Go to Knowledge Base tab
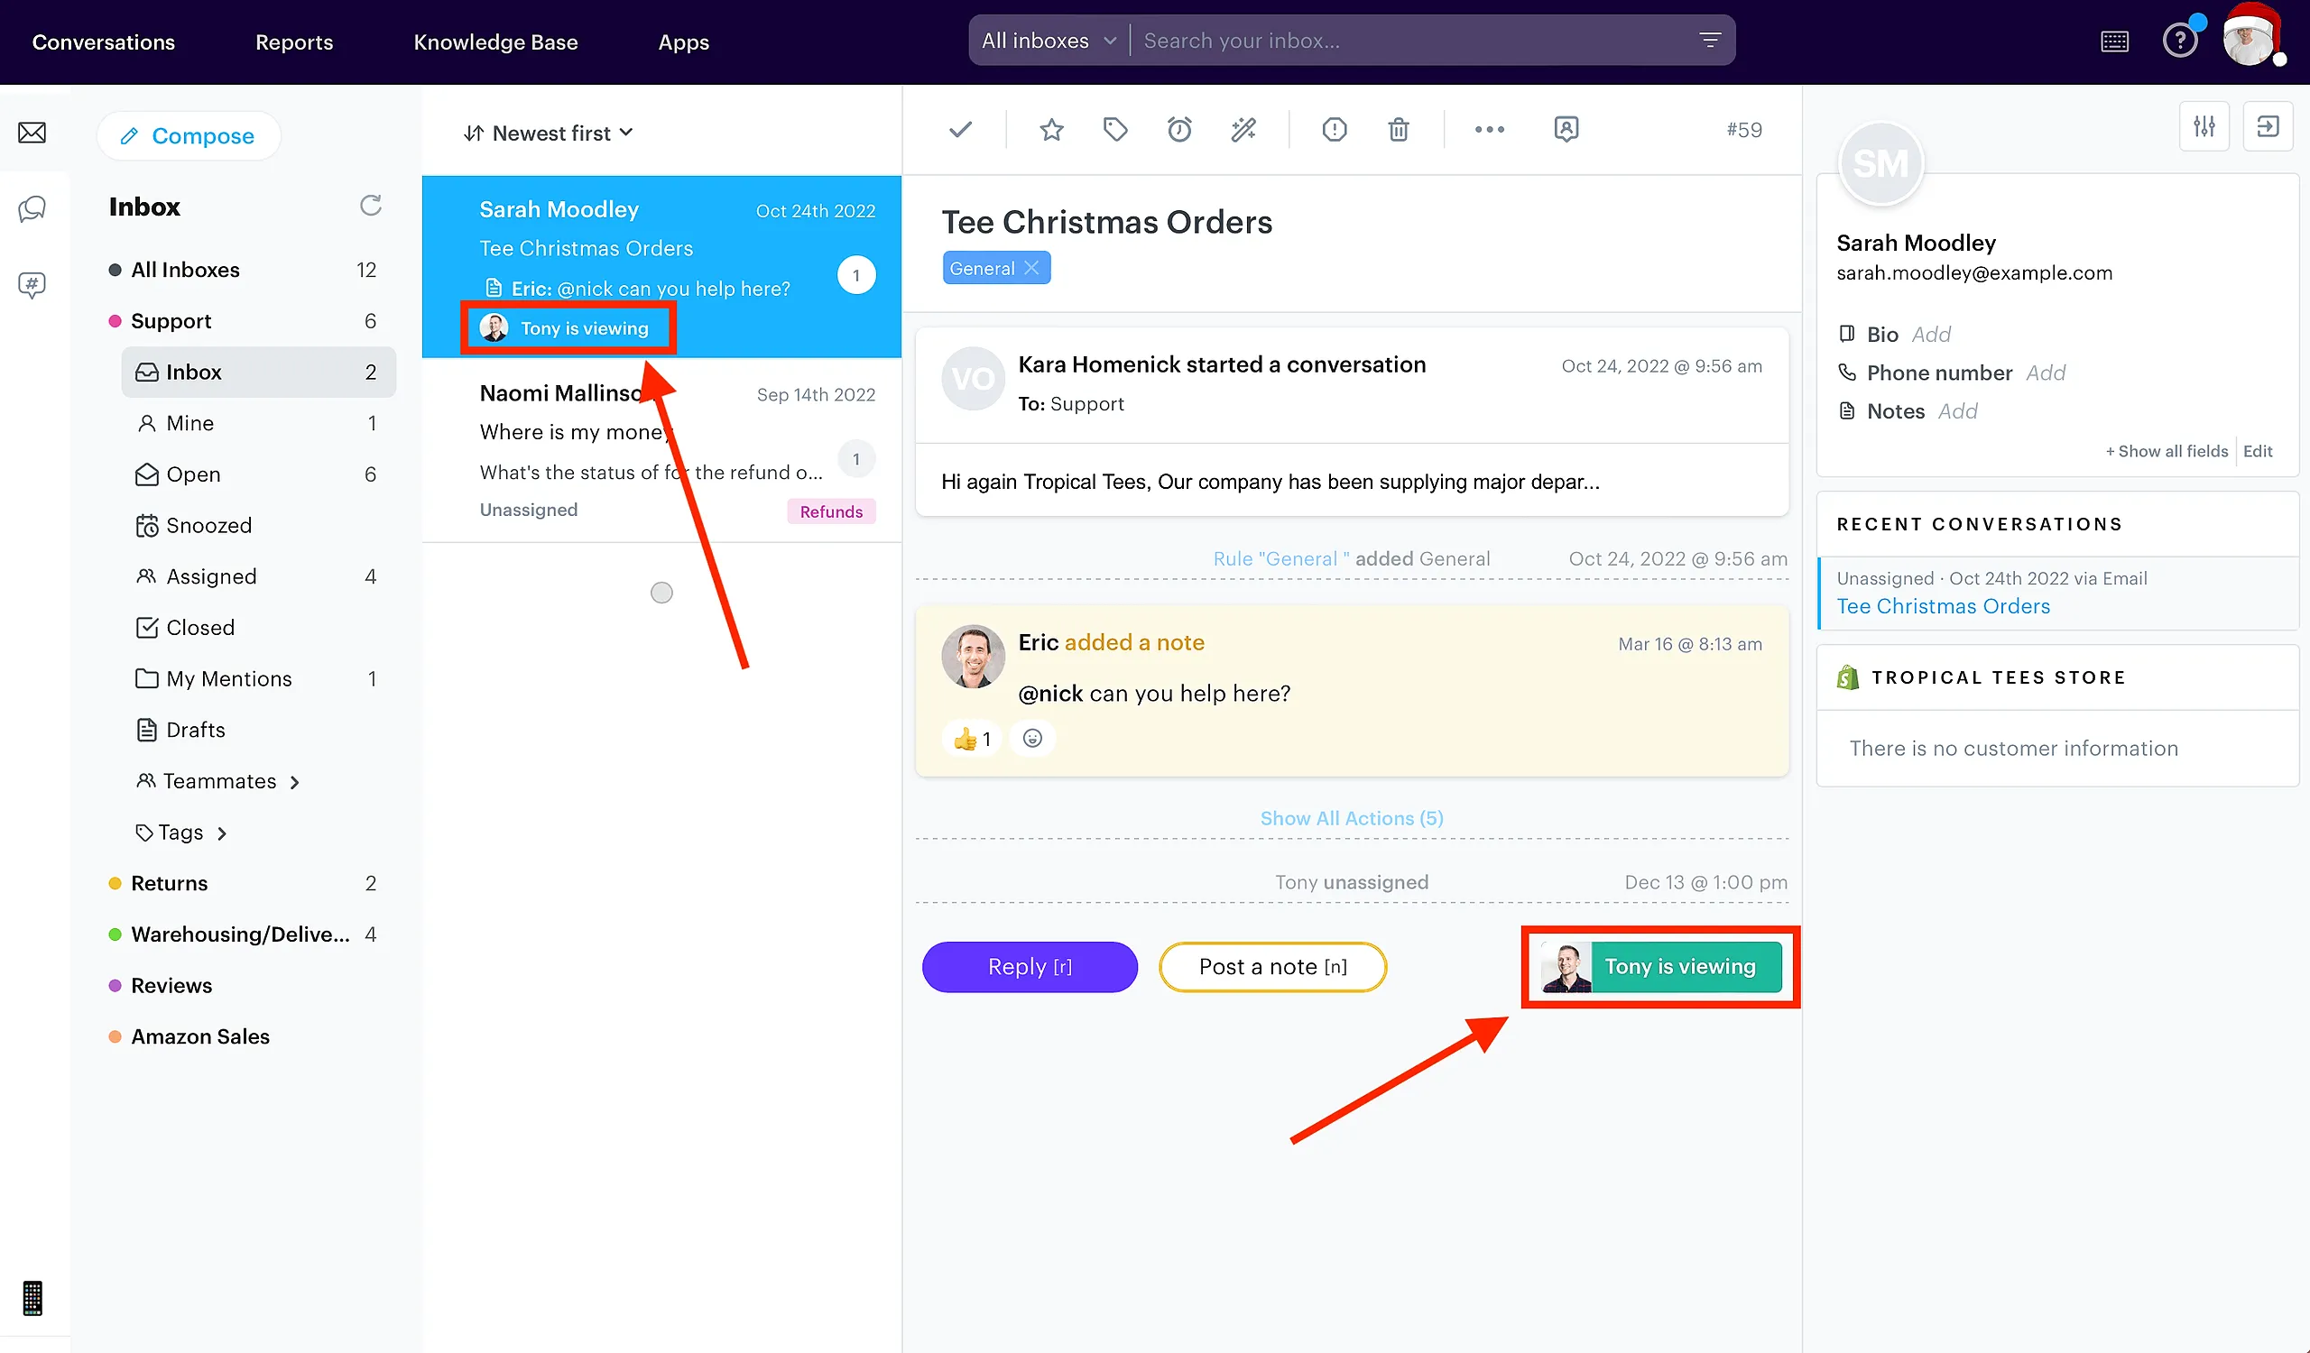2310x1353 pixels. point(495,42)
